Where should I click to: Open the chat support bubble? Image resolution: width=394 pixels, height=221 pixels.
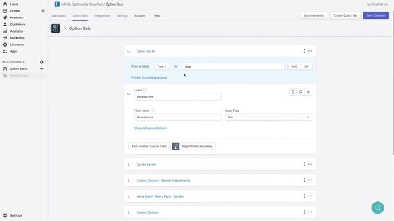(377, 207)
